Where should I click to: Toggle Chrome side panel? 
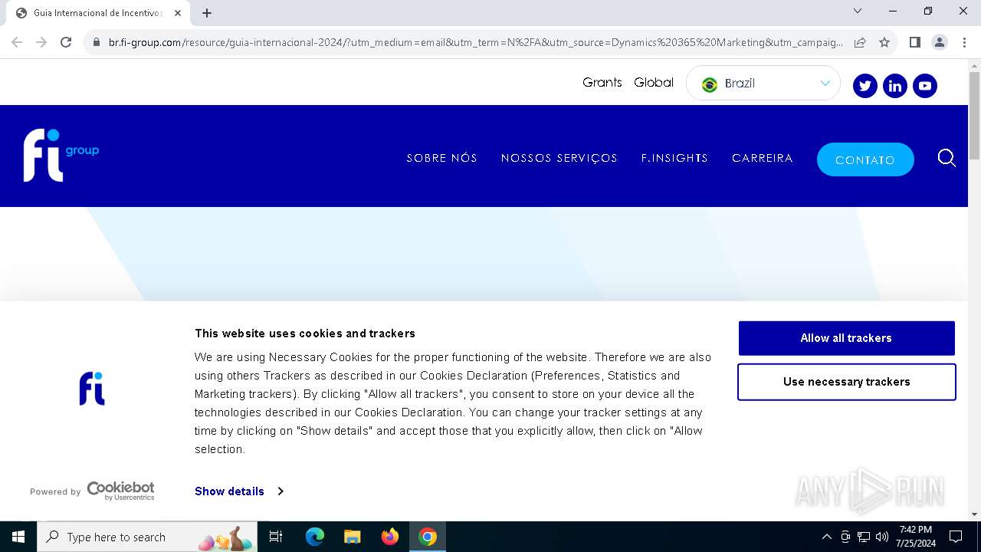tap(914, 42)
